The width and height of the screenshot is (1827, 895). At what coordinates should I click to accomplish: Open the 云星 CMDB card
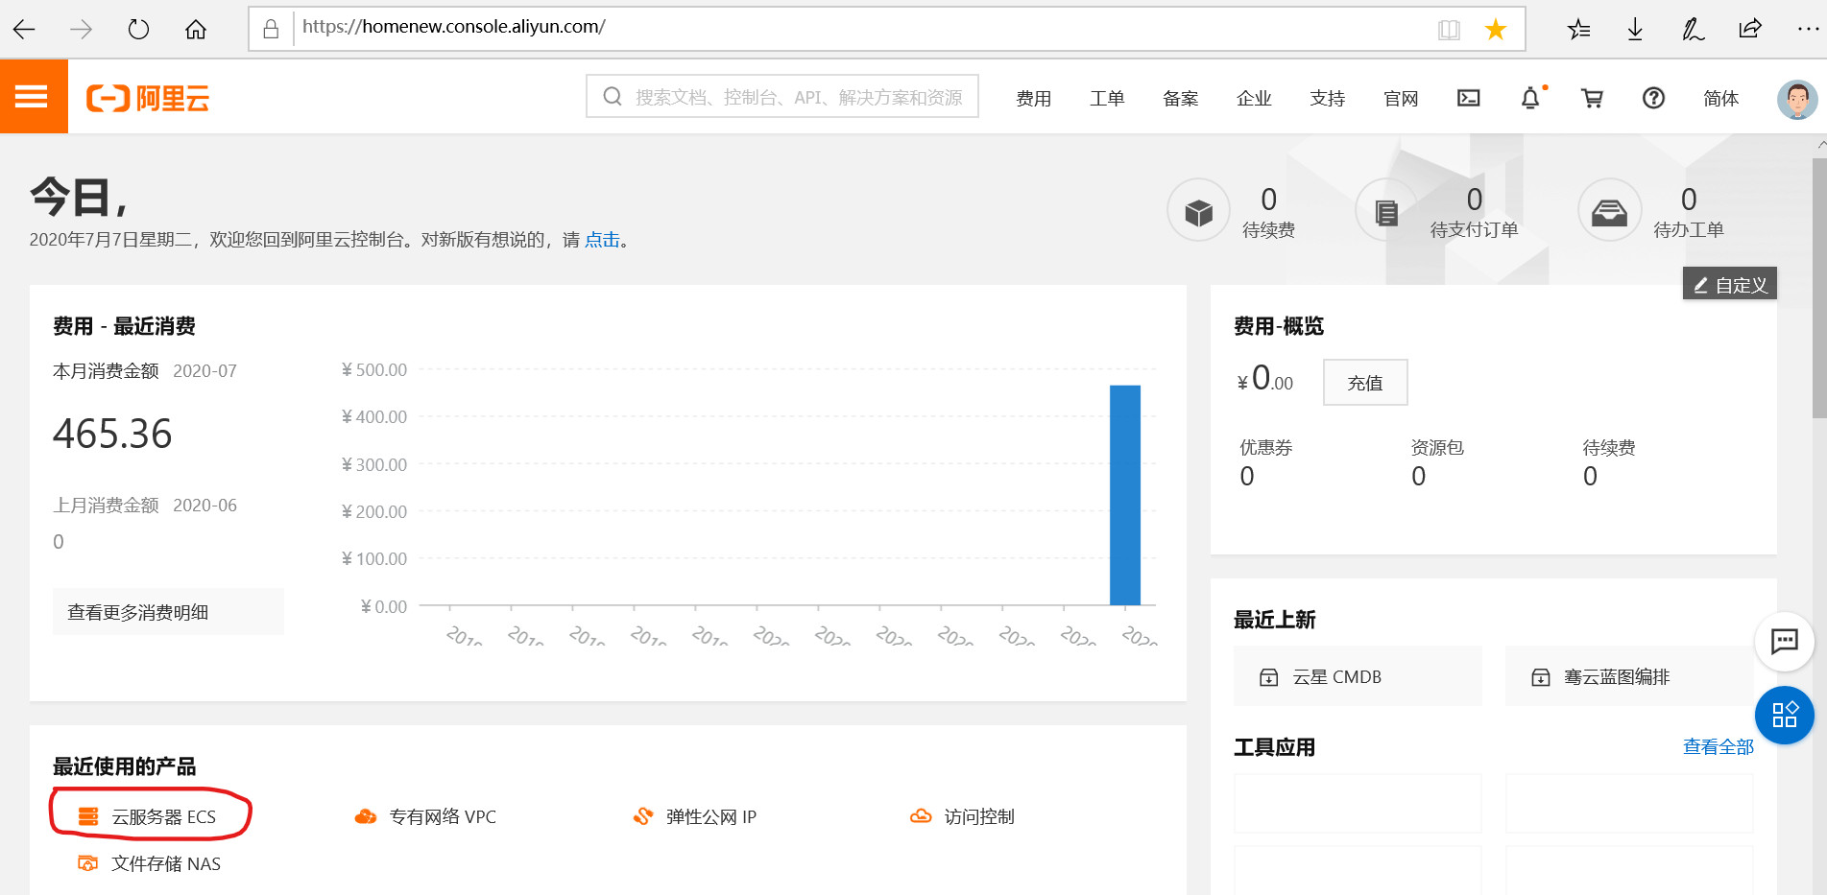coord(1358,676)
